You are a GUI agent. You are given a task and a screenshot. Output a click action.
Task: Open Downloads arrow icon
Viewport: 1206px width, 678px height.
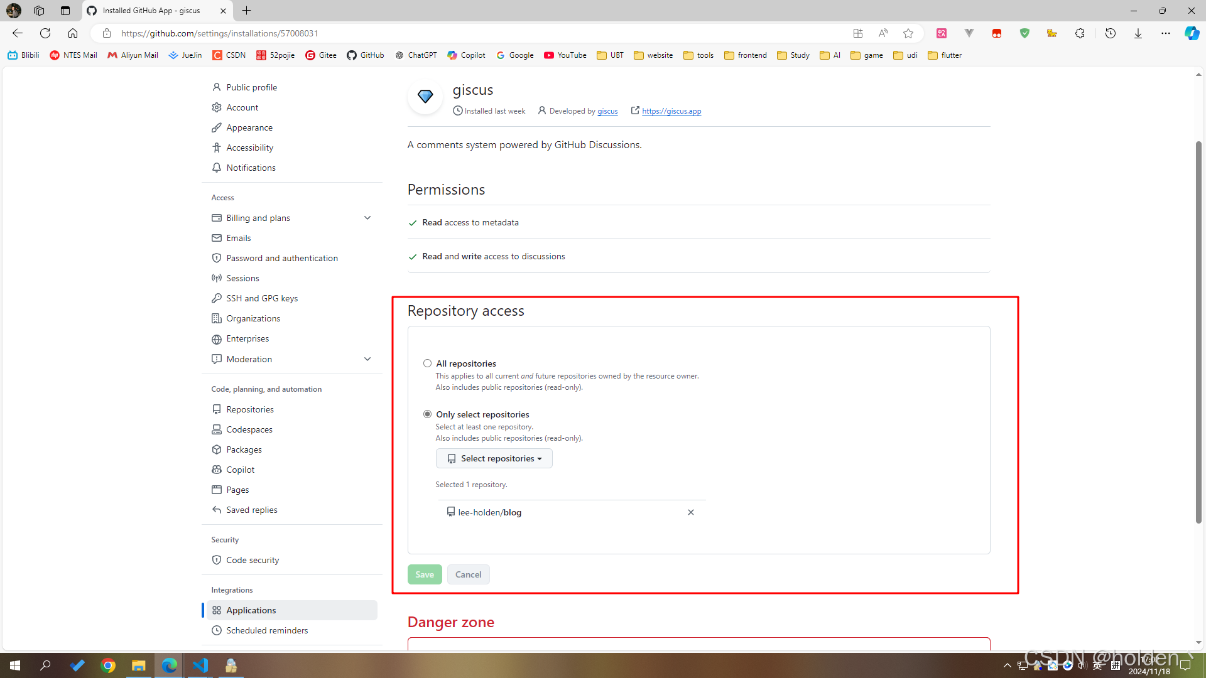[1138, 33]
